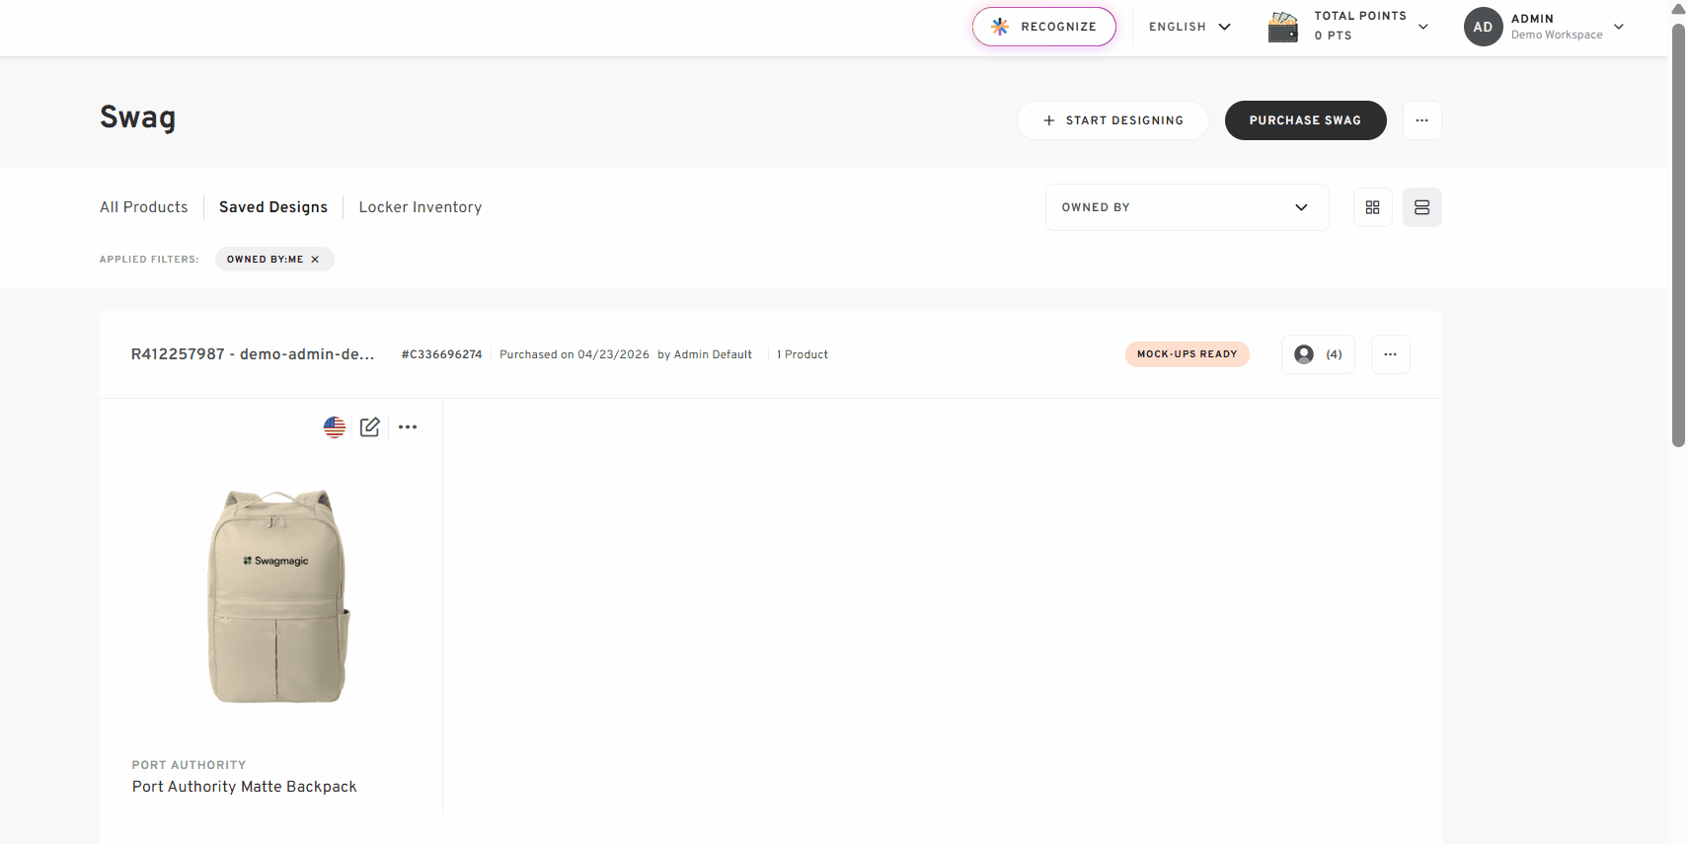Open the recipients (4) button

coord(1318,354)
